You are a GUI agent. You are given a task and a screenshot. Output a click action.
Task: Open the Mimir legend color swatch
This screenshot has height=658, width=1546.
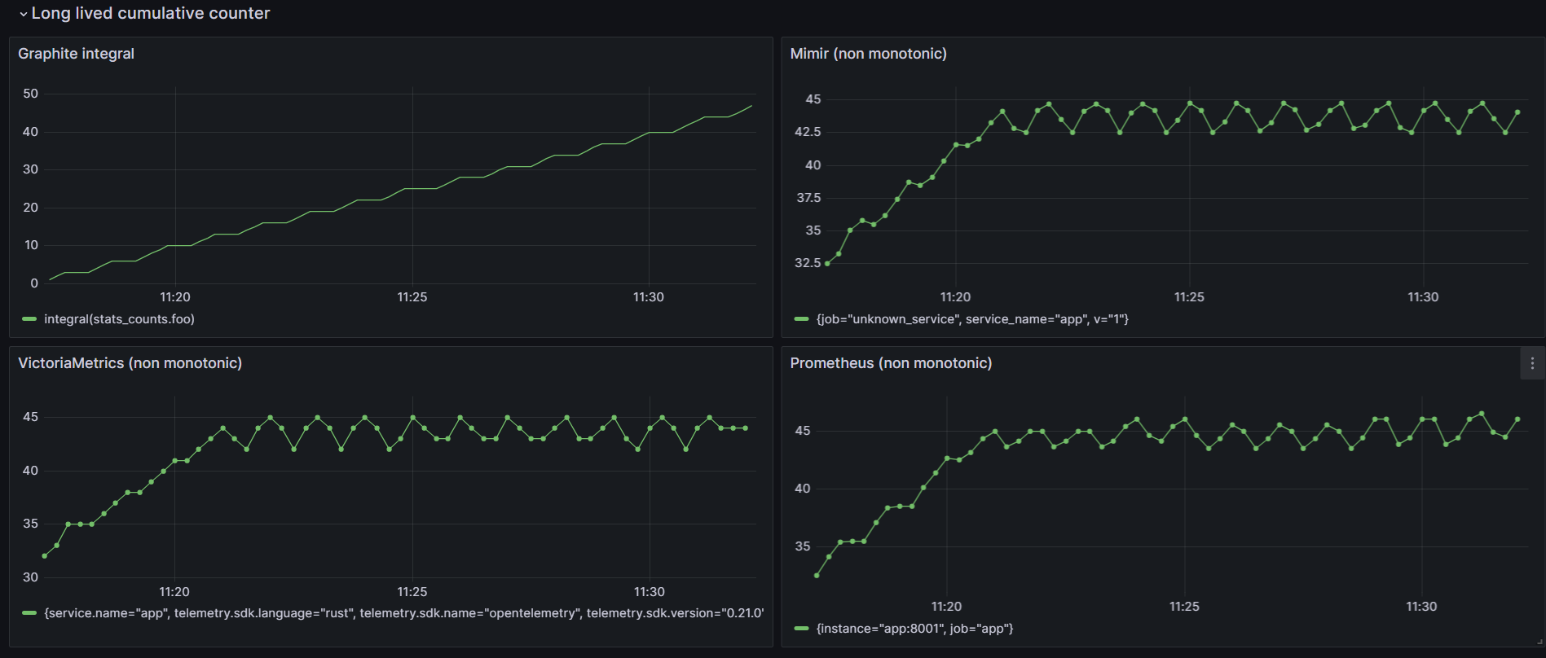801,319
